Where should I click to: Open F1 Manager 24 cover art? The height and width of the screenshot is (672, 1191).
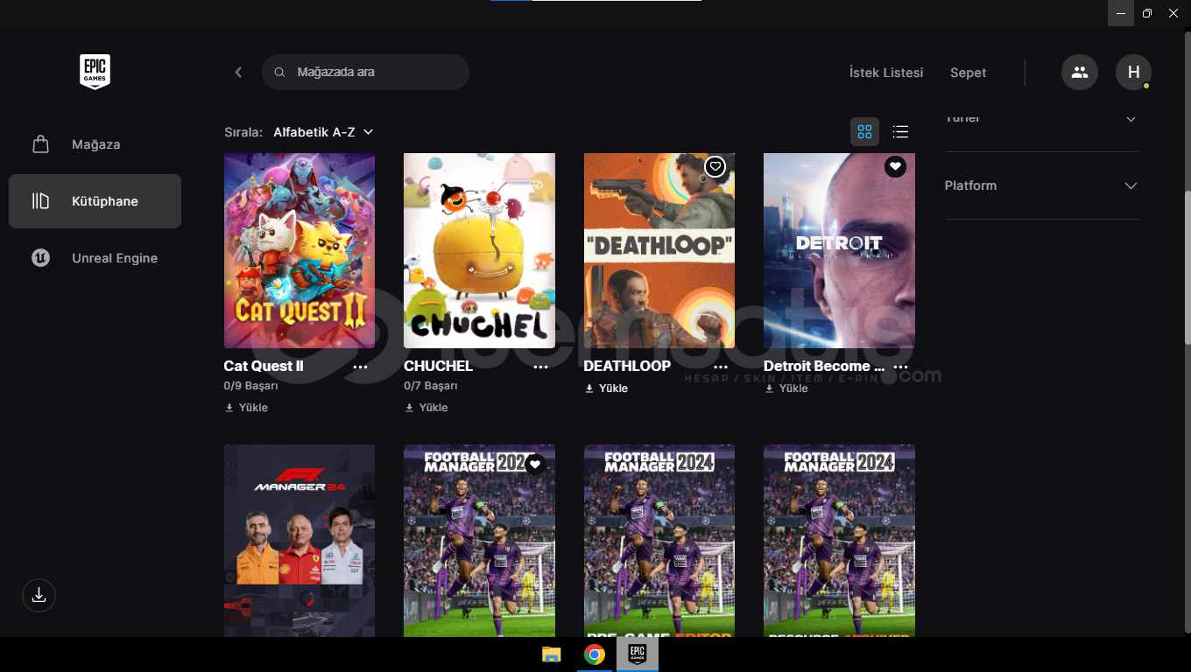pyautogui.click(x=300, y=541)
